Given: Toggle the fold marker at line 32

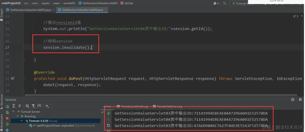Looking at the screenshot, I should point(23,79).
